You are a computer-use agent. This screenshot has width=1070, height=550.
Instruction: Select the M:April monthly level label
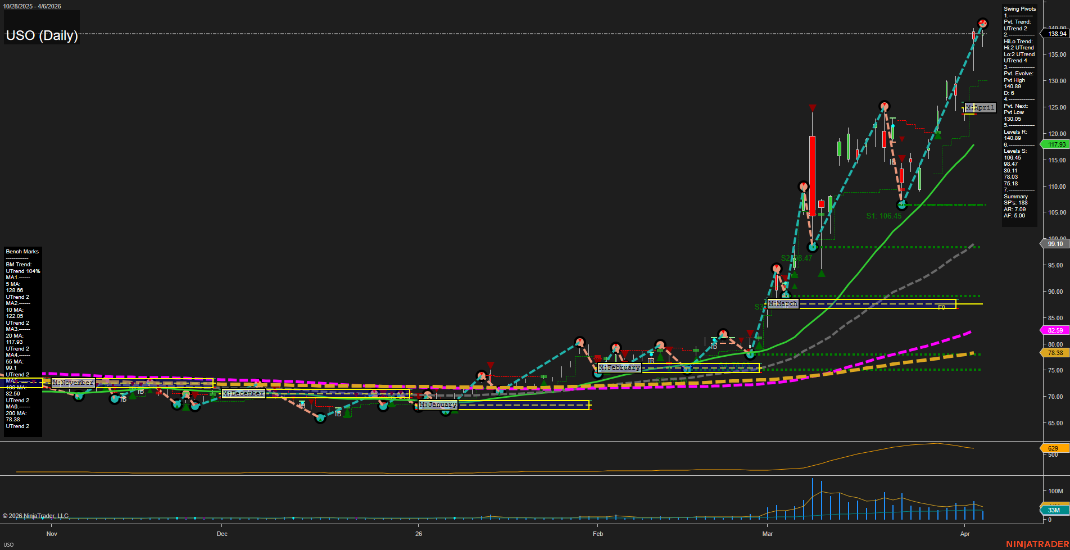click(x=980, y=107)
